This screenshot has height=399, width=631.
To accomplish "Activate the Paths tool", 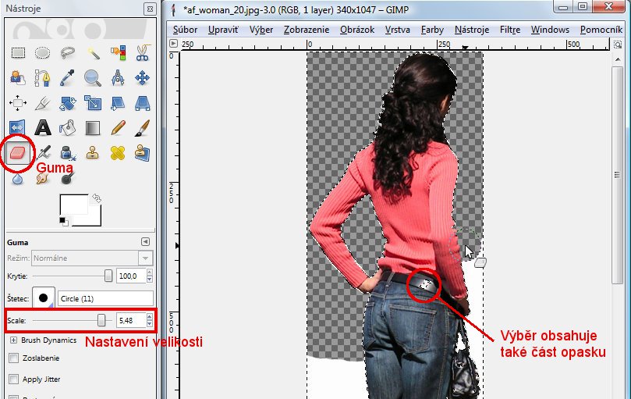I will tap(42, 78).
